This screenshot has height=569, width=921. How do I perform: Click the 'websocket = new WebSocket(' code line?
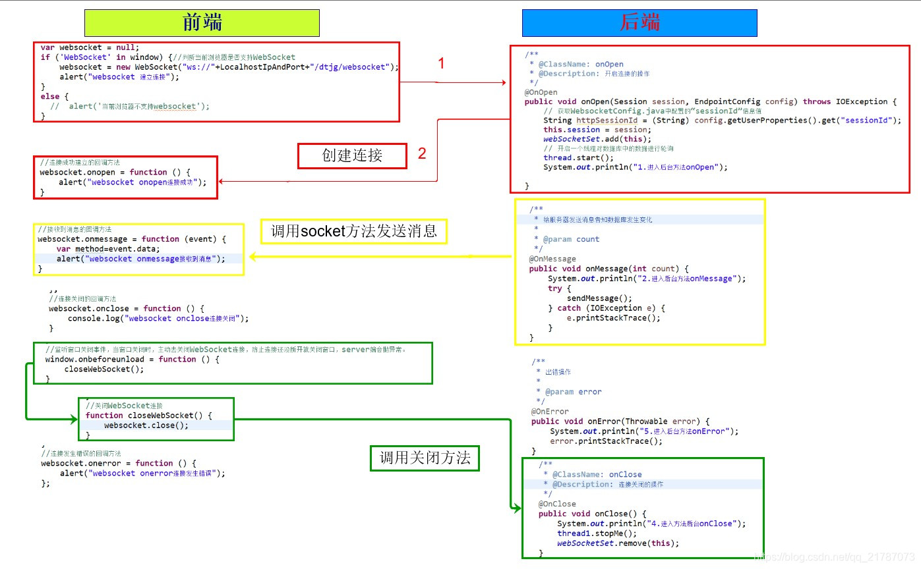pyautogui.click(x=229, y=67)
